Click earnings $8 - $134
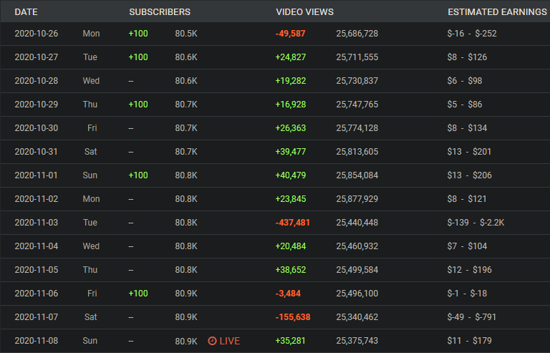The width and height of the screenshot is (550, 353). coord(467,128)
